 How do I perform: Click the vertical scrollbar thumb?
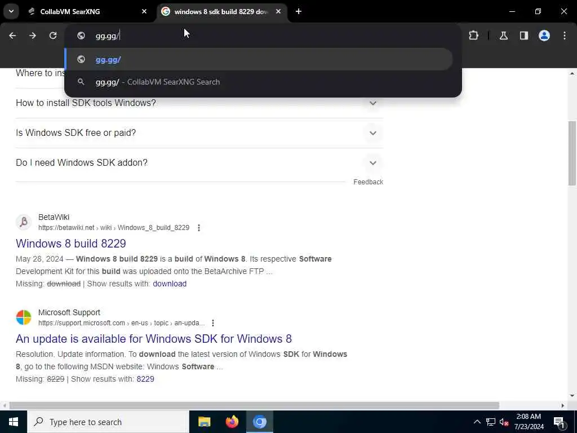[572, 153]
